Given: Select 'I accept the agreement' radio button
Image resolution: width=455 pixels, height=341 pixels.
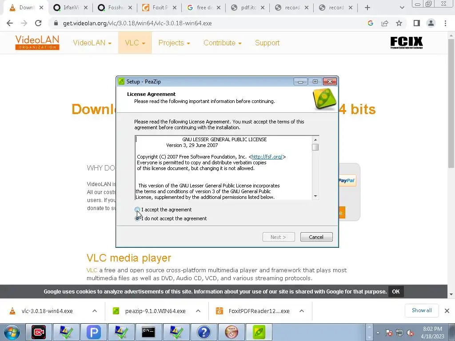Looking at the screenshot, I should coord(137,210).
